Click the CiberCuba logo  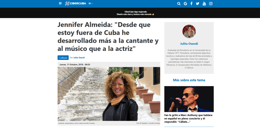(75, 4)
